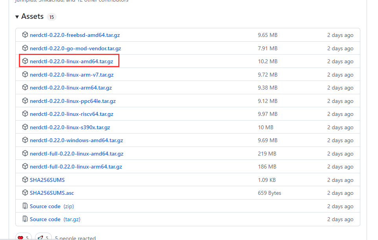Click the 9.97 MB size value
378x240 pixels.
268,114
